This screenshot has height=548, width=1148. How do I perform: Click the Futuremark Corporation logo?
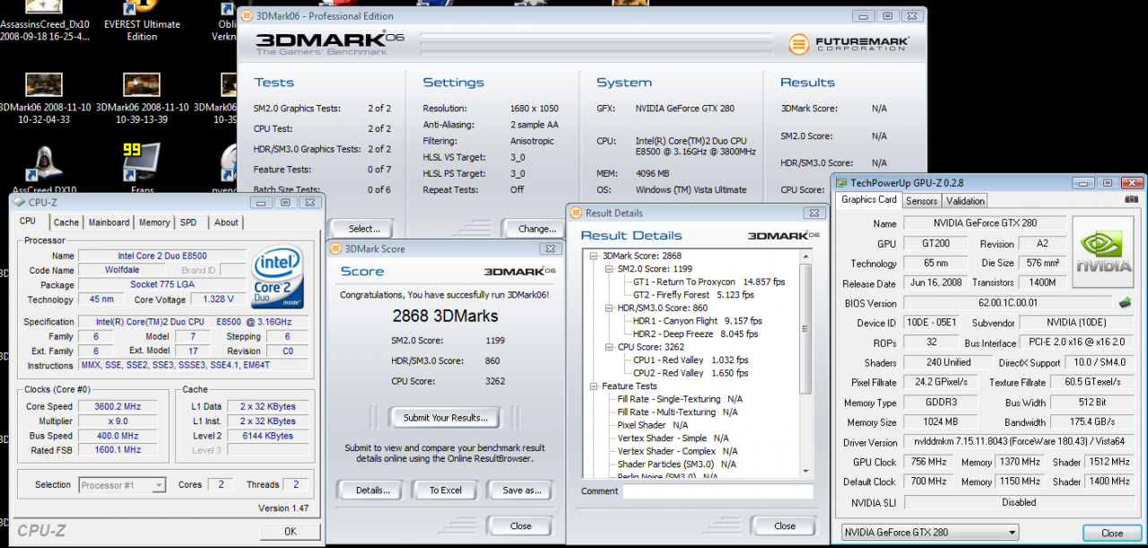(848, 44)
